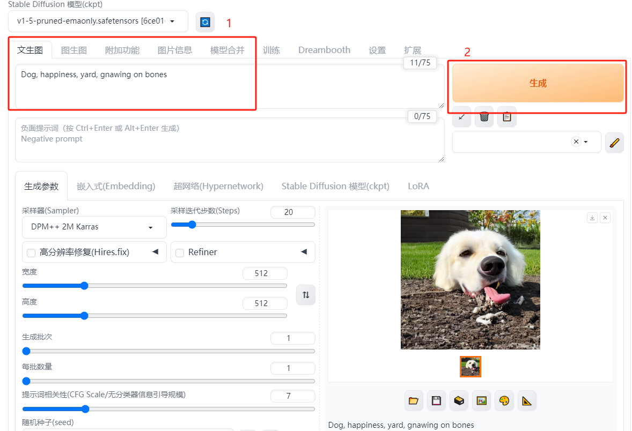
Task: Expand the Refiner section arrow
Action: (x=304, y=252)
